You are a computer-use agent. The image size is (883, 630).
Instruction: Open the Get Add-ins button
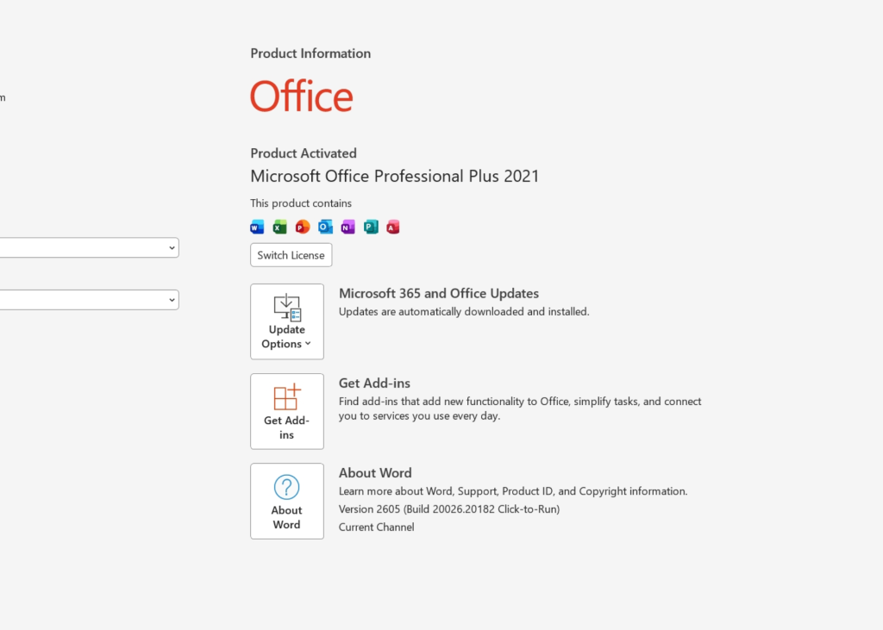click(287, 412)
